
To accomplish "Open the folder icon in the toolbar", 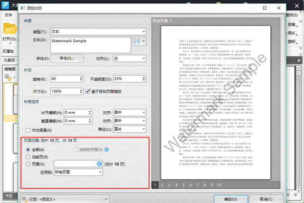I will pyautogui.click(x=10, y=29).
